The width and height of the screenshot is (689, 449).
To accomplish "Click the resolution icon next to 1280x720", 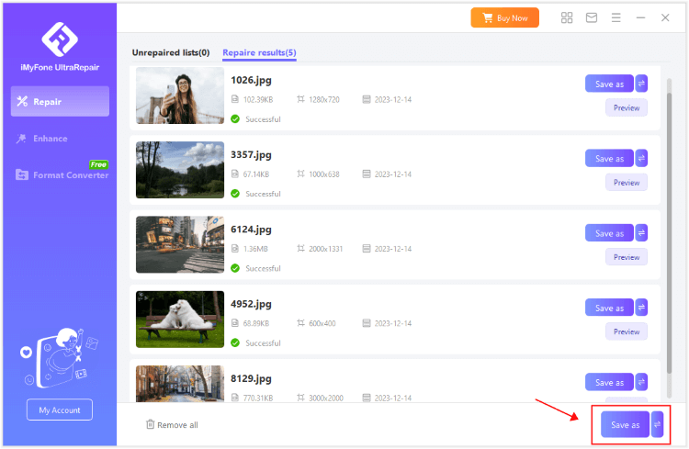I will [300, 99].
